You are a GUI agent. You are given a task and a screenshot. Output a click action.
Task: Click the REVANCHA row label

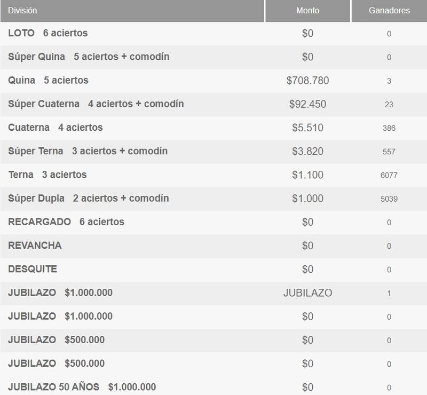(x=35, y=246)
